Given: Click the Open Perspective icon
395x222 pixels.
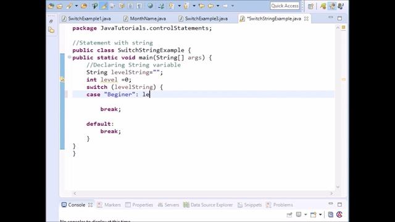Looking at the screenshot, I should tap(310, 7).
